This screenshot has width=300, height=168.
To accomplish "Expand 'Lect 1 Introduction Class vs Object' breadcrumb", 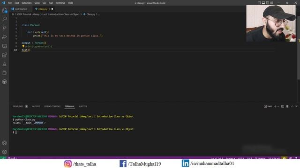I will pos(61,14).
